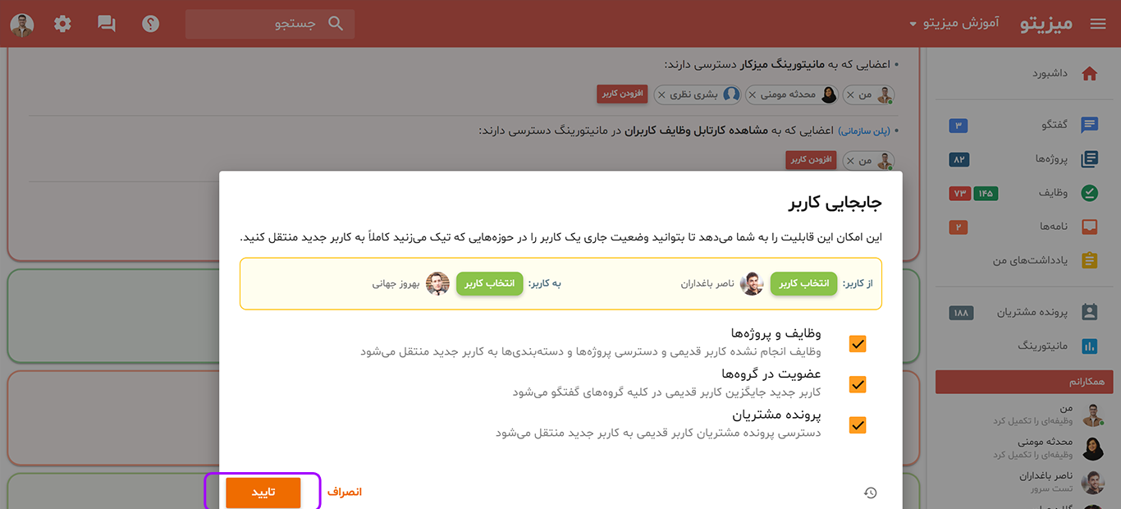Click the پروژه‌ها badge showing ۸۲
The image size is (1121, 509).
click(959, 159)
